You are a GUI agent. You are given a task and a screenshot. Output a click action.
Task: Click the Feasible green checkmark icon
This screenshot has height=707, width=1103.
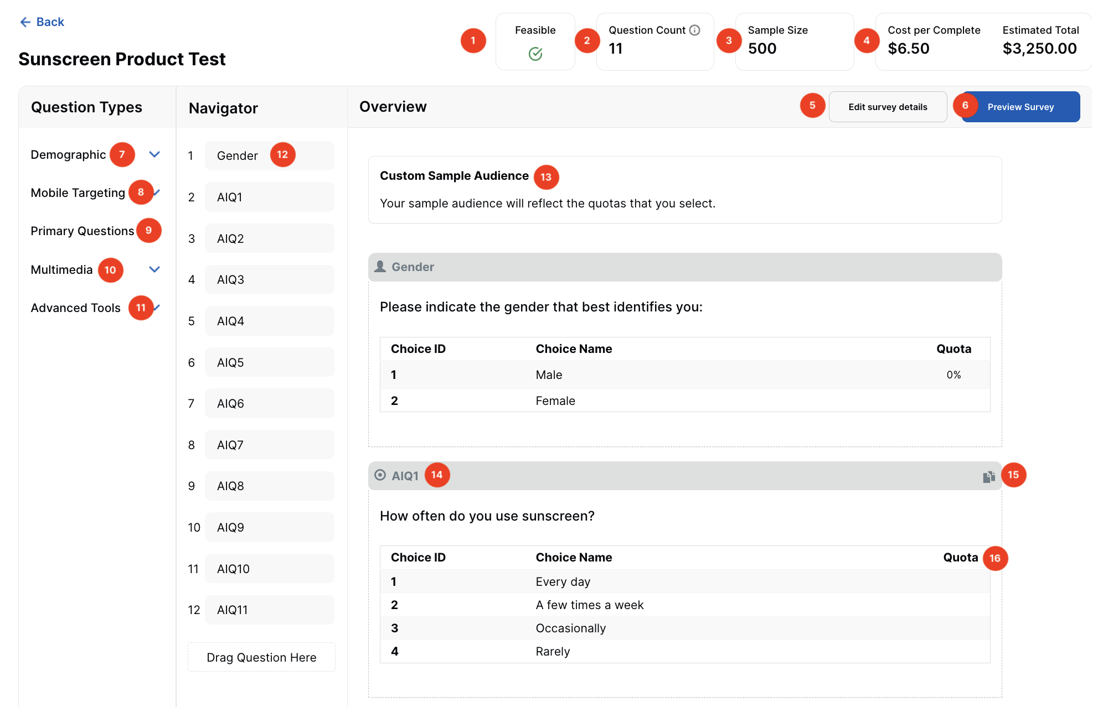coord(535,54)
